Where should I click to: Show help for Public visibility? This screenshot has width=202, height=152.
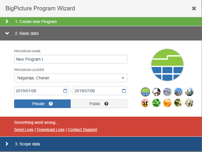click(x=106, y=104)
